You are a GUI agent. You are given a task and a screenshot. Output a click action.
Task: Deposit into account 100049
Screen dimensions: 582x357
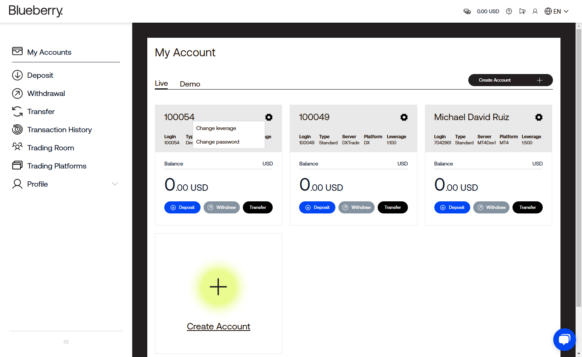(x=317, y=207)
